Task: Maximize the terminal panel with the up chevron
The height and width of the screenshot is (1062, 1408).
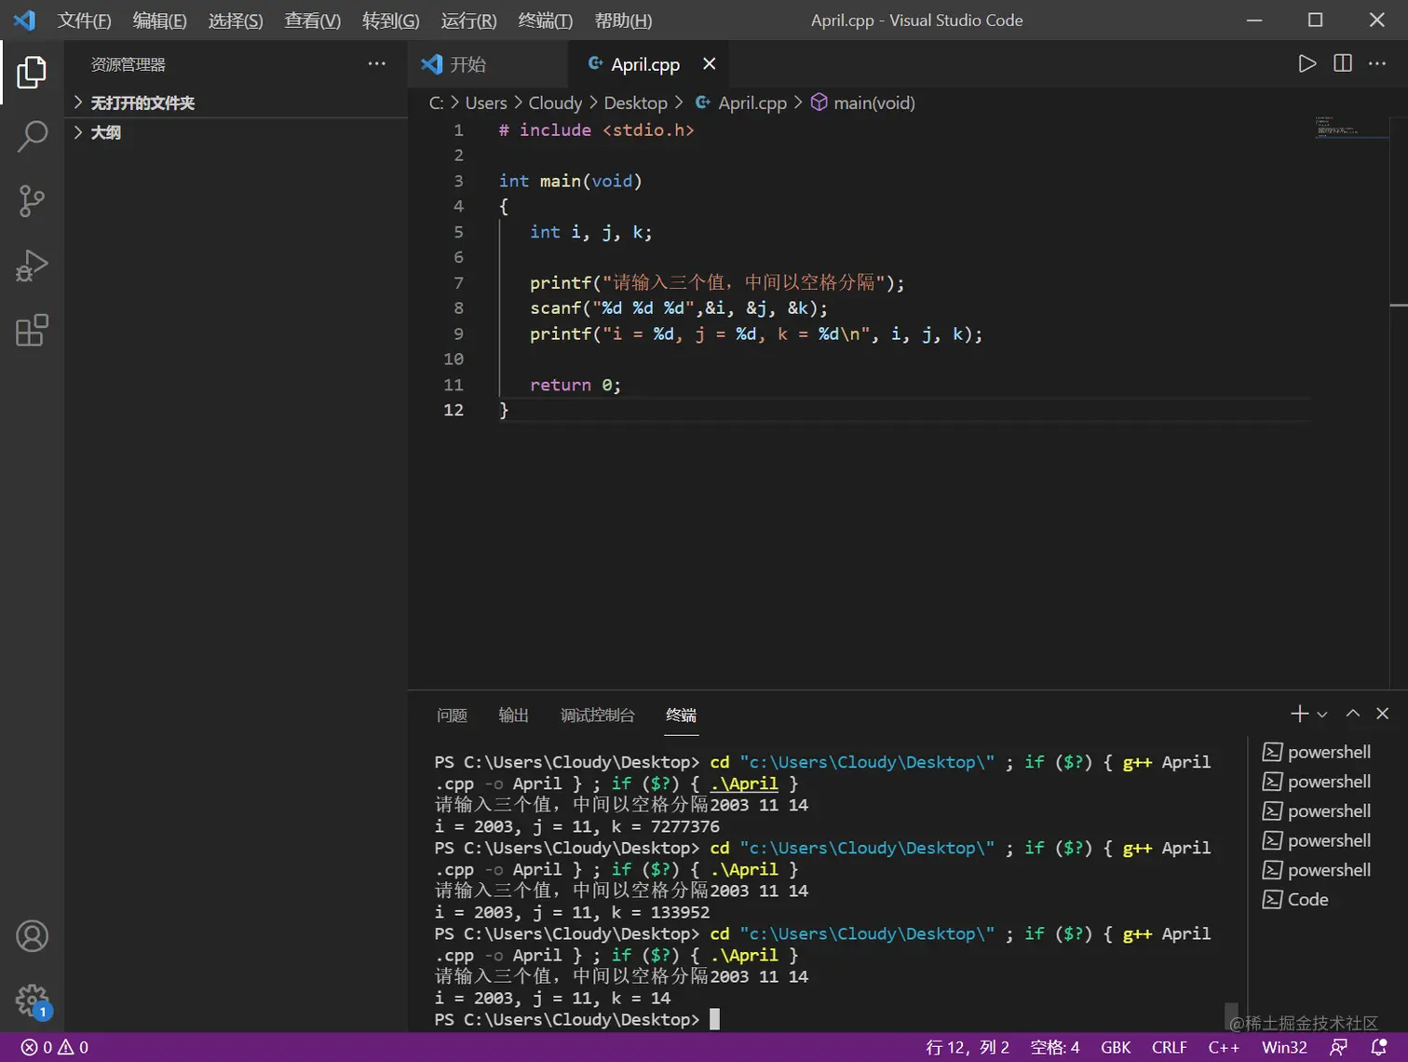Action: pyautogui.click(x=1353, y=714)
